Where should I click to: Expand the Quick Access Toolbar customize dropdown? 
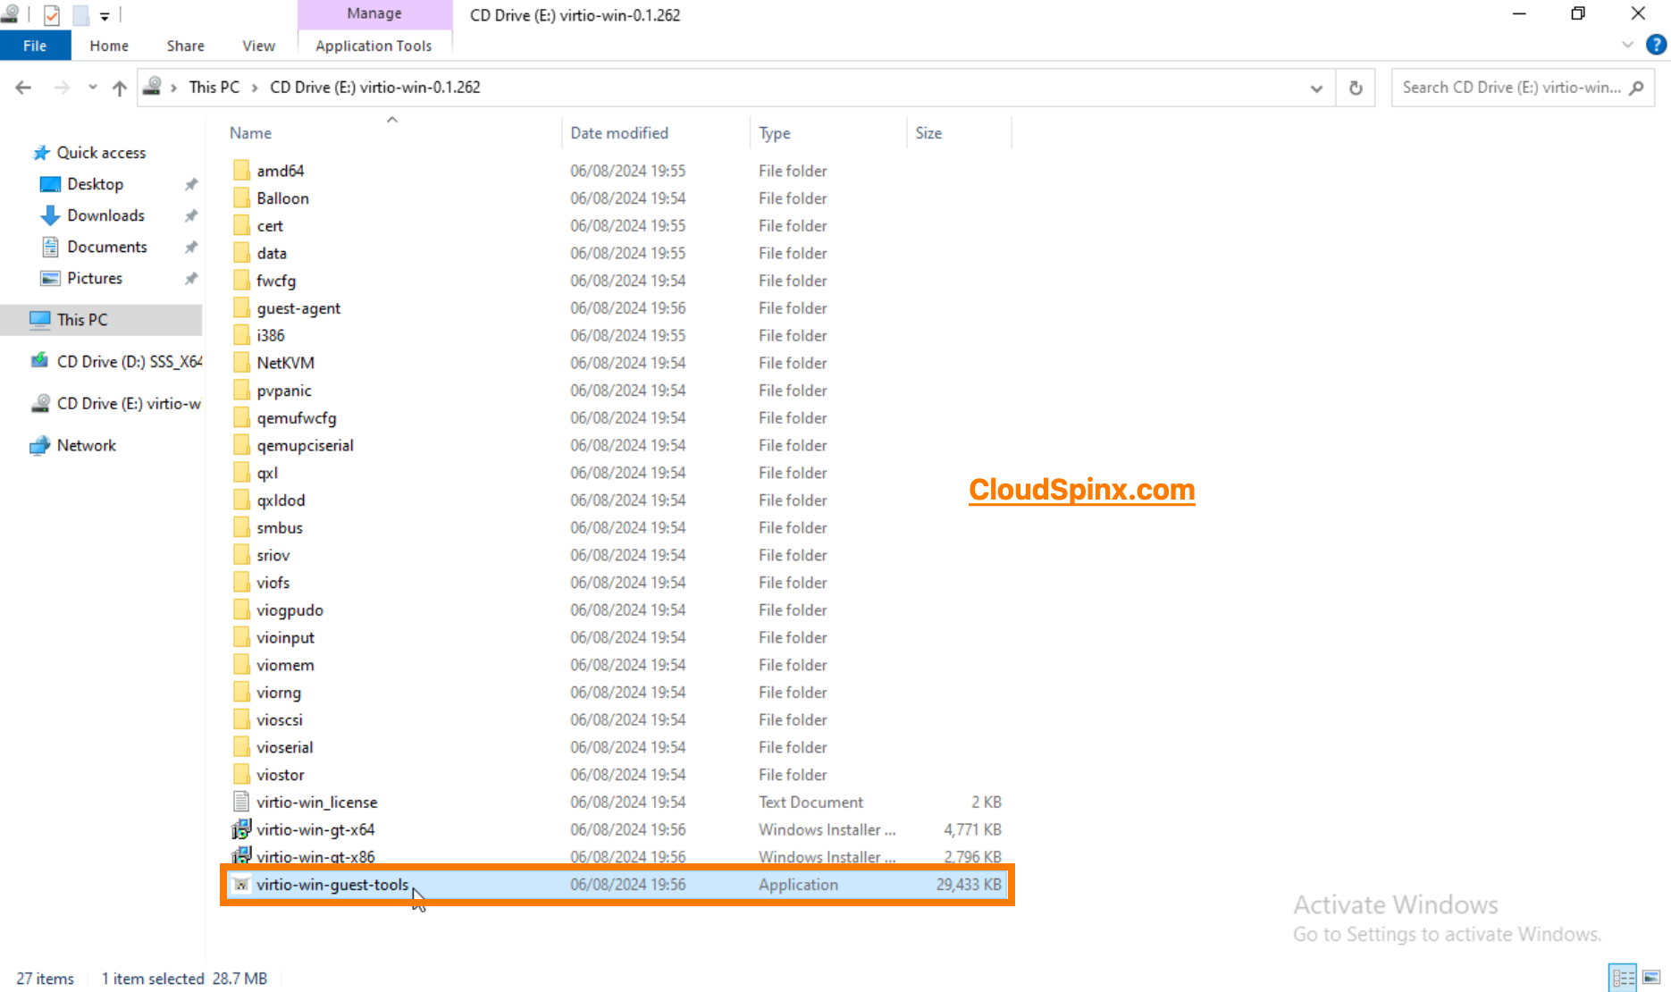point(105,14)
